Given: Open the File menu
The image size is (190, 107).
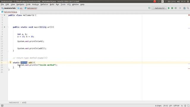Looking at the screenshot, I should (x=2, y=4).
